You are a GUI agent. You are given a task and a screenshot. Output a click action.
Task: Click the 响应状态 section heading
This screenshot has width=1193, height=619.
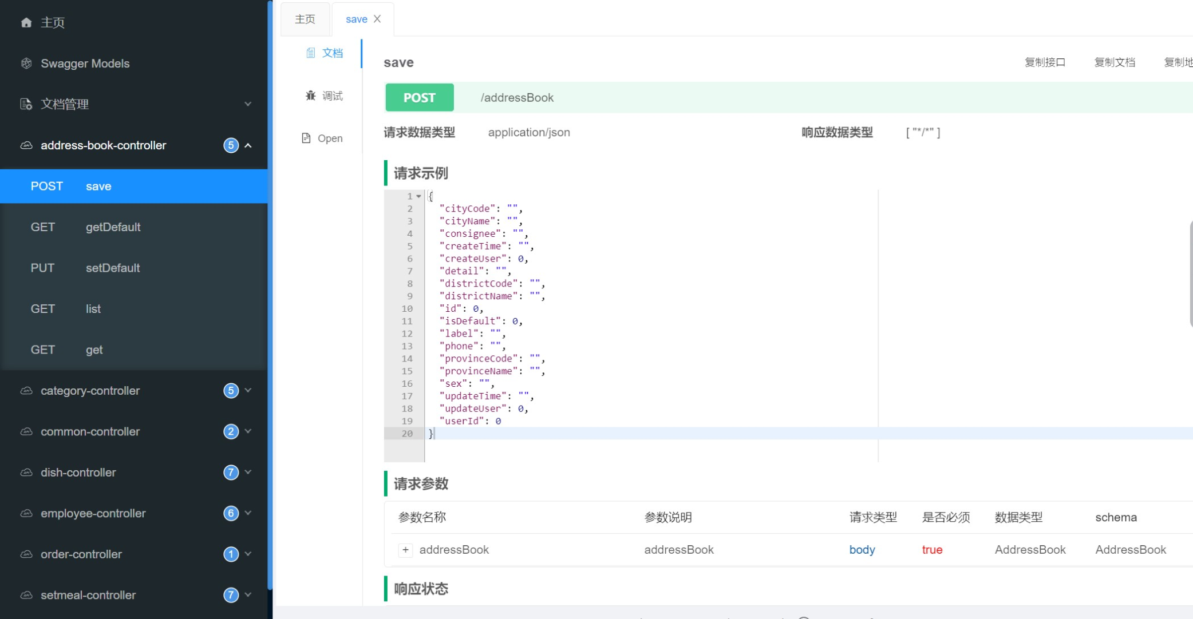(x=421, y=589)
